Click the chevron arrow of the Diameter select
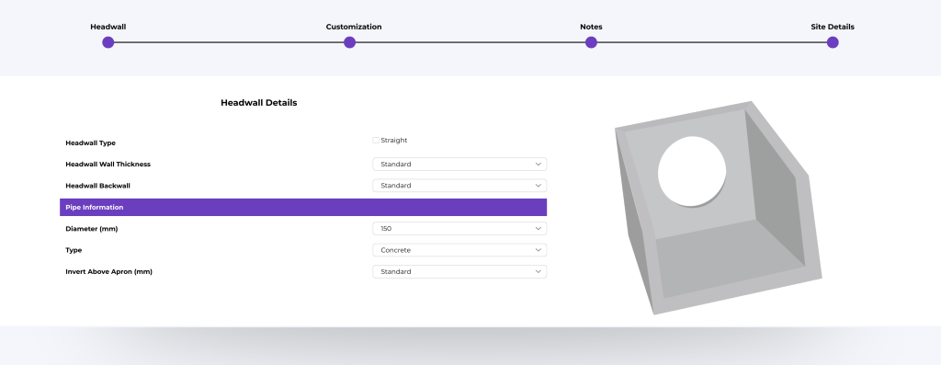The image size is (941, 365). [539, 229]
